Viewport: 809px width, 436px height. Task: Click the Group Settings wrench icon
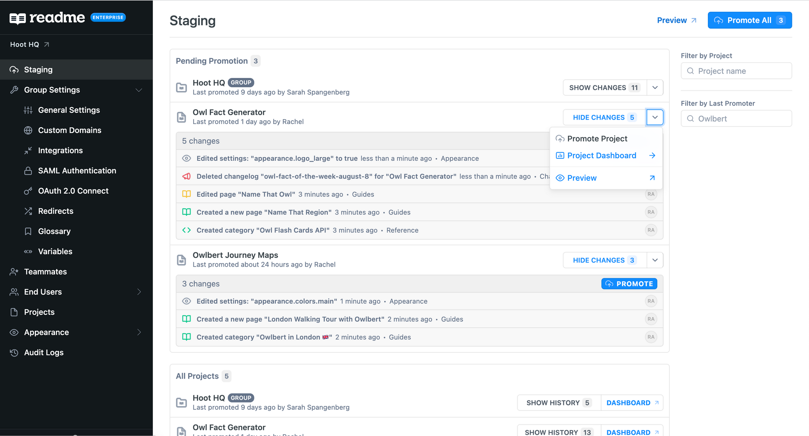click(x=14, y=90)
